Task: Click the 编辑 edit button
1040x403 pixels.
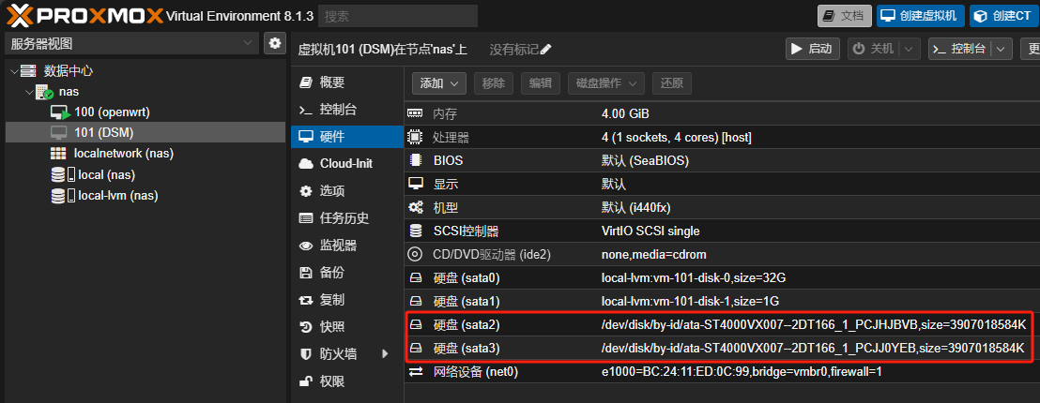Action: (540, 83)
